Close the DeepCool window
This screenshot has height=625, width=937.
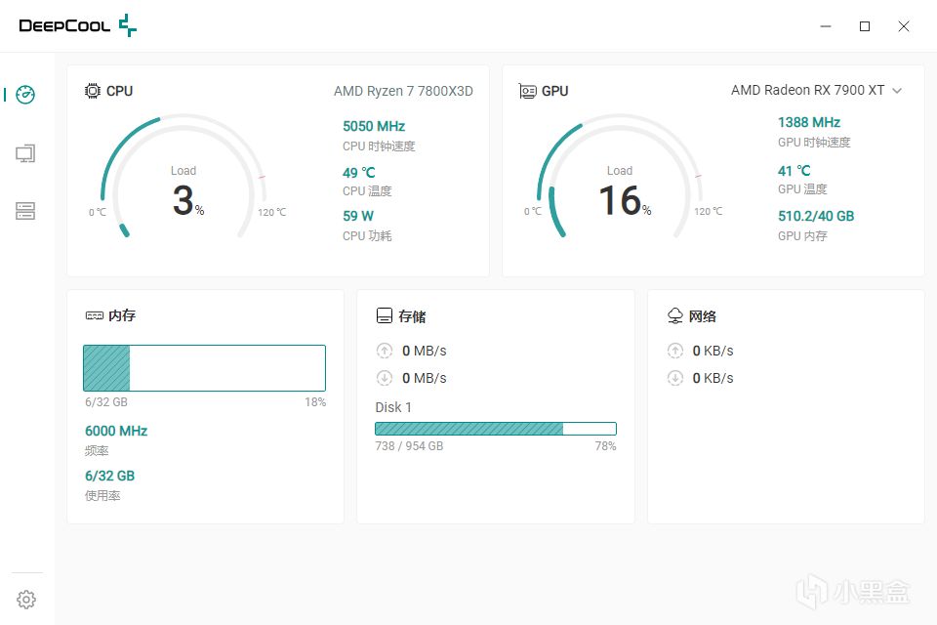pyautogui.click(x=904, y=26)
